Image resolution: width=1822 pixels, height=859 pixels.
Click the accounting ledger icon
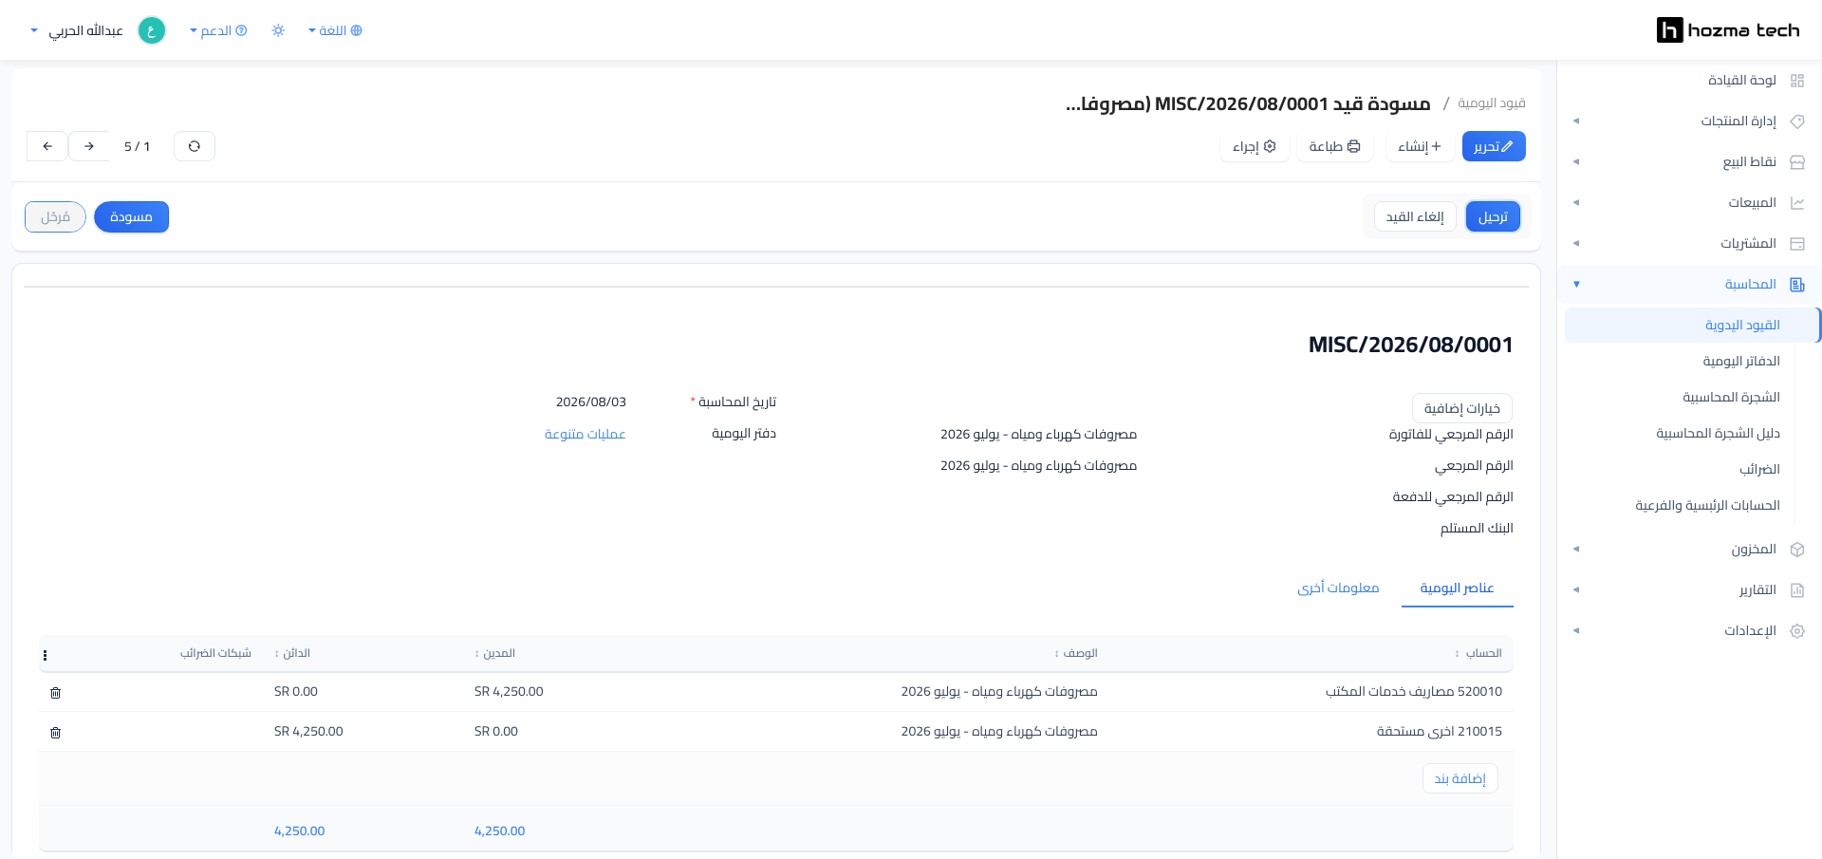point(1796,285)
